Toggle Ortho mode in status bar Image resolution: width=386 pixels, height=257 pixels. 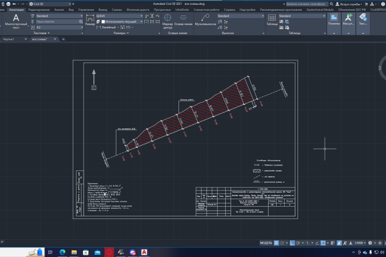pyautogui.click(x=292, y=243)
